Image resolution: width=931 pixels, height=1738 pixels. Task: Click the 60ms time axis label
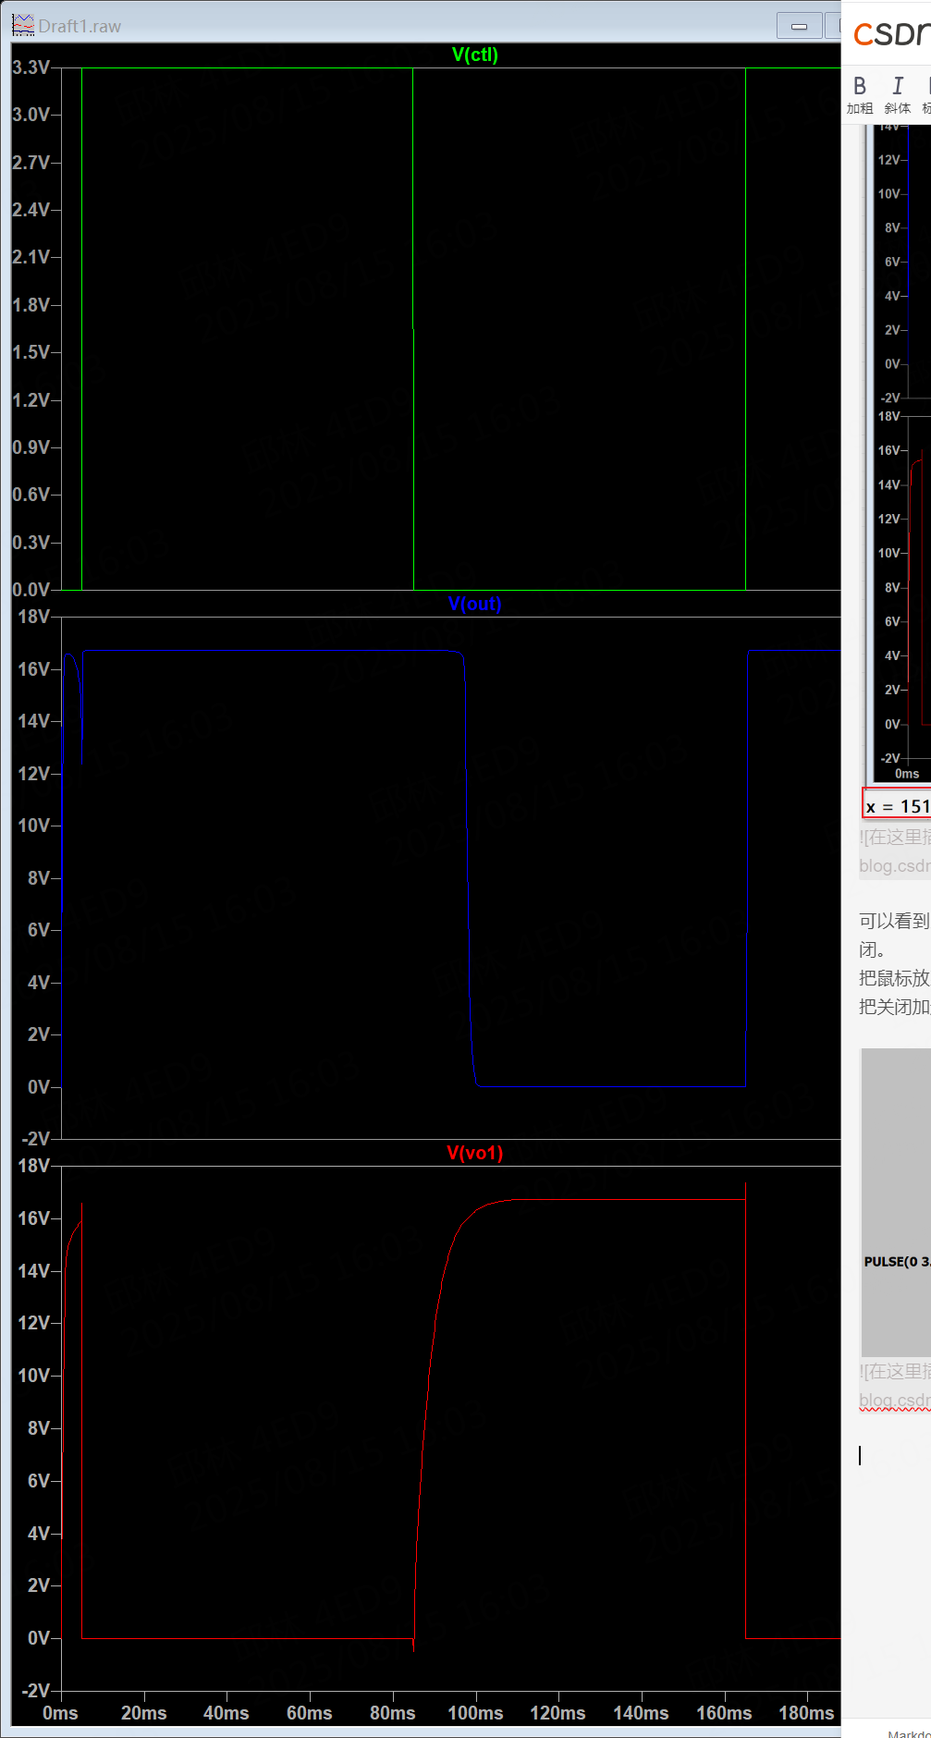point(309,1713)
